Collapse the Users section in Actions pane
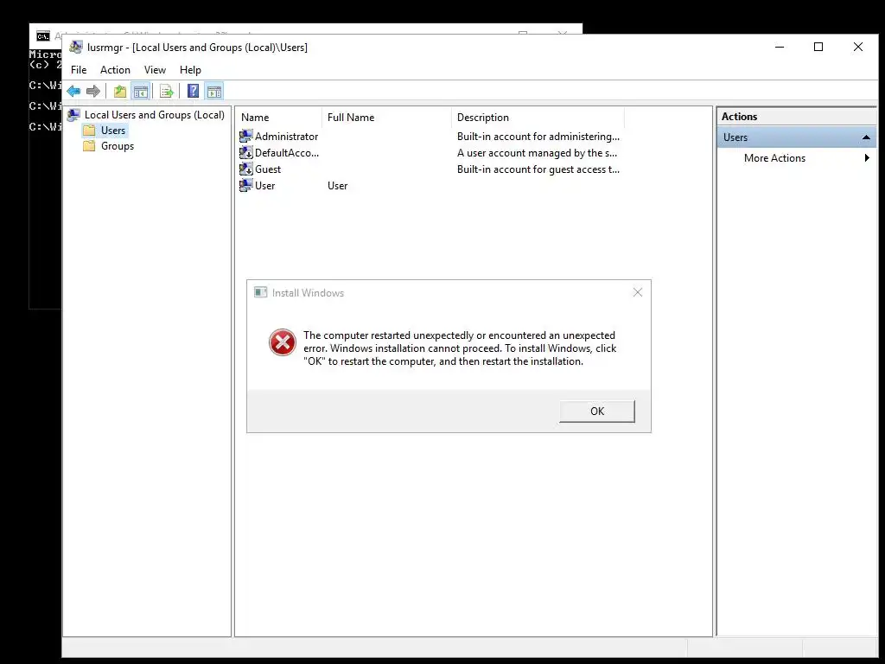 pyautogui.click(x=866, y=137)
